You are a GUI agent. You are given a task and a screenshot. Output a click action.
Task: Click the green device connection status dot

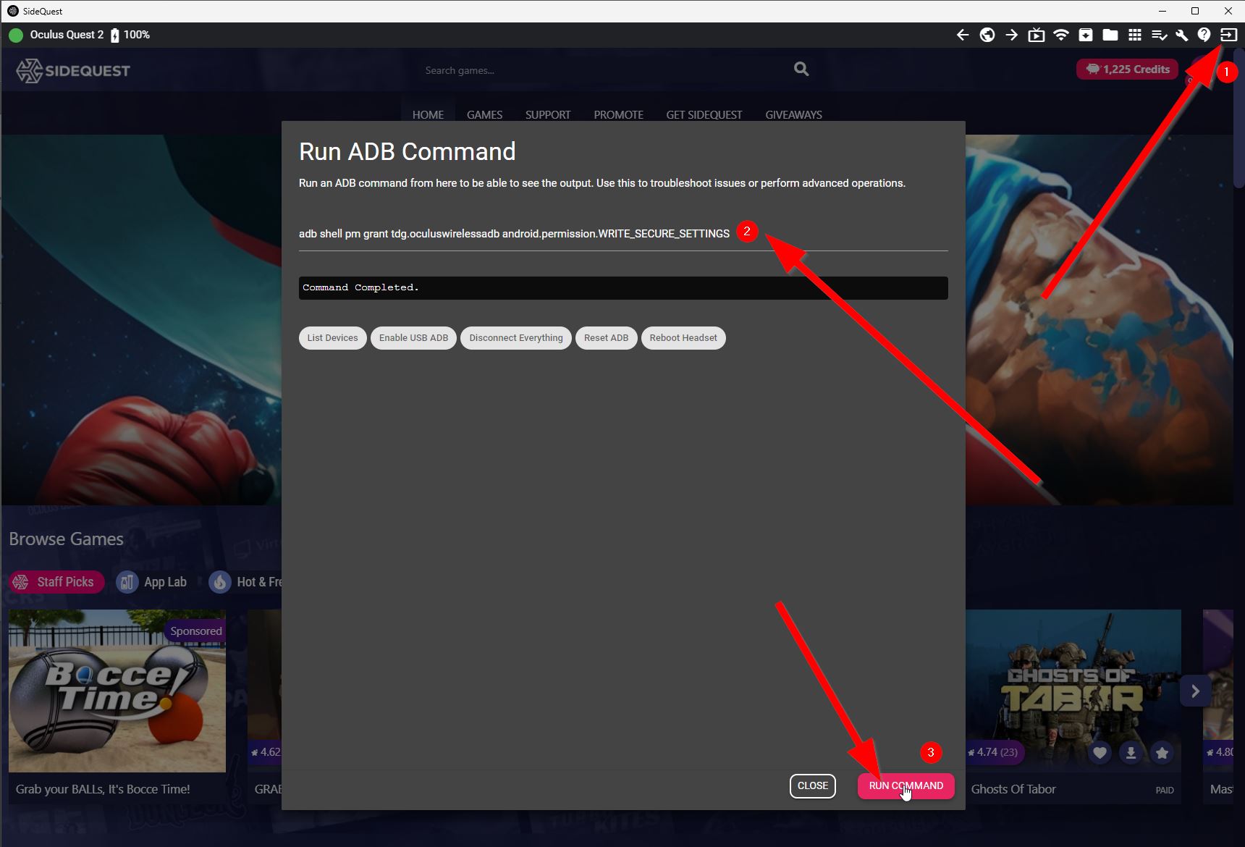click(x=16, y=35)
